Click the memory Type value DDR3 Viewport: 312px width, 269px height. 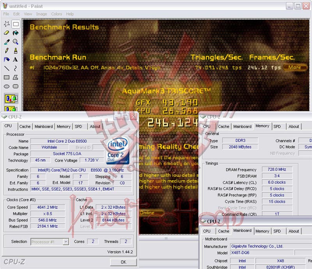240,140
